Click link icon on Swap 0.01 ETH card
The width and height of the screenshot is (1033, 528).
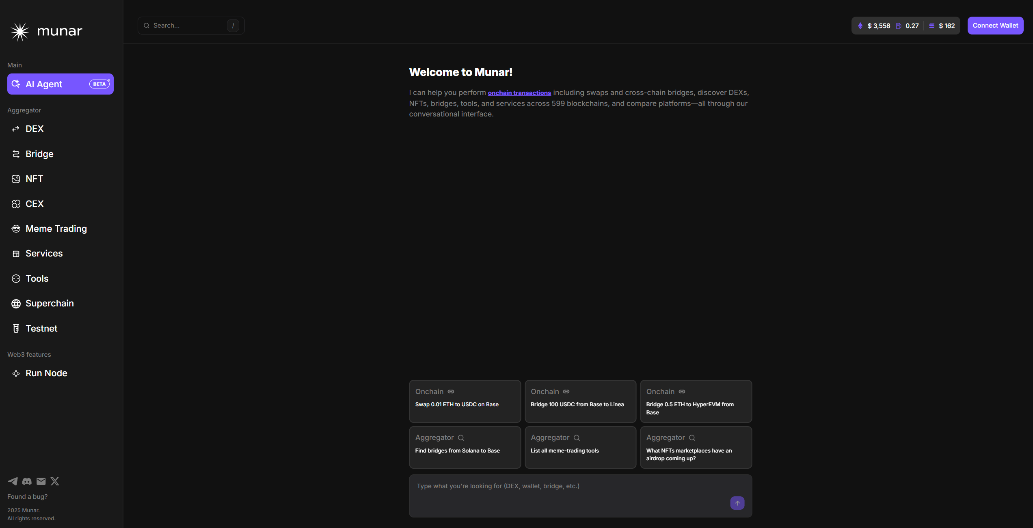[451, 392]
